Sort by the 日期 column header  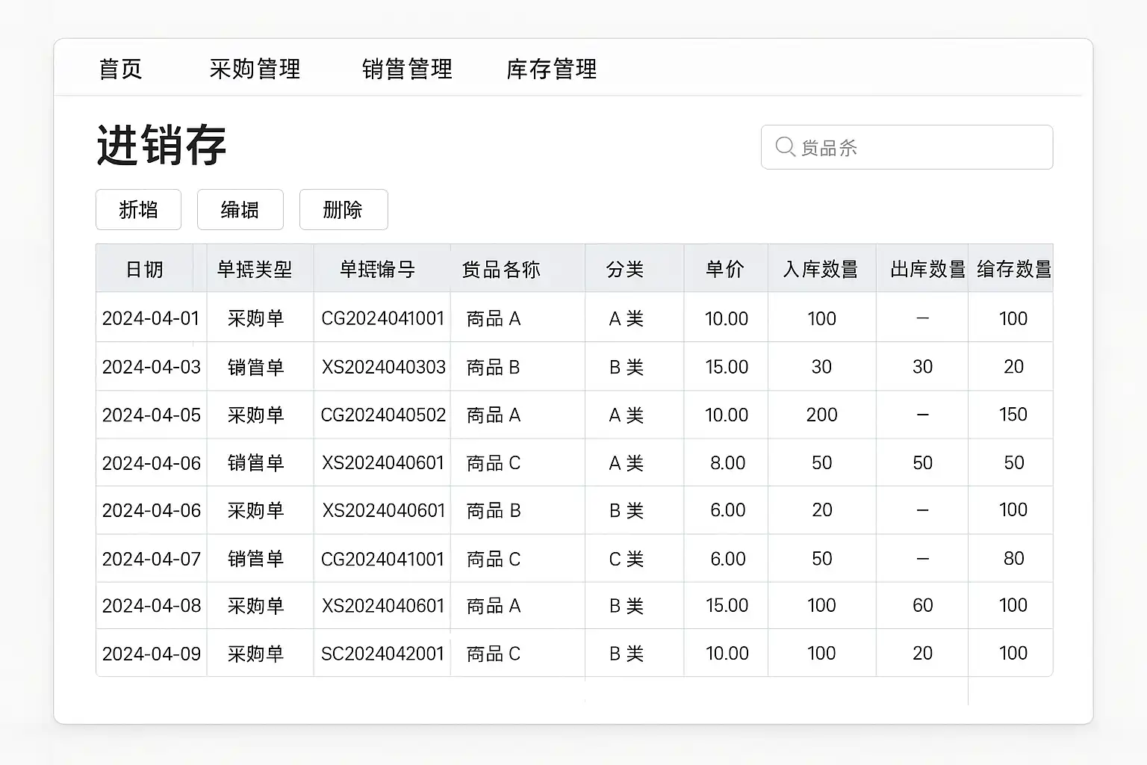point(144,269)
